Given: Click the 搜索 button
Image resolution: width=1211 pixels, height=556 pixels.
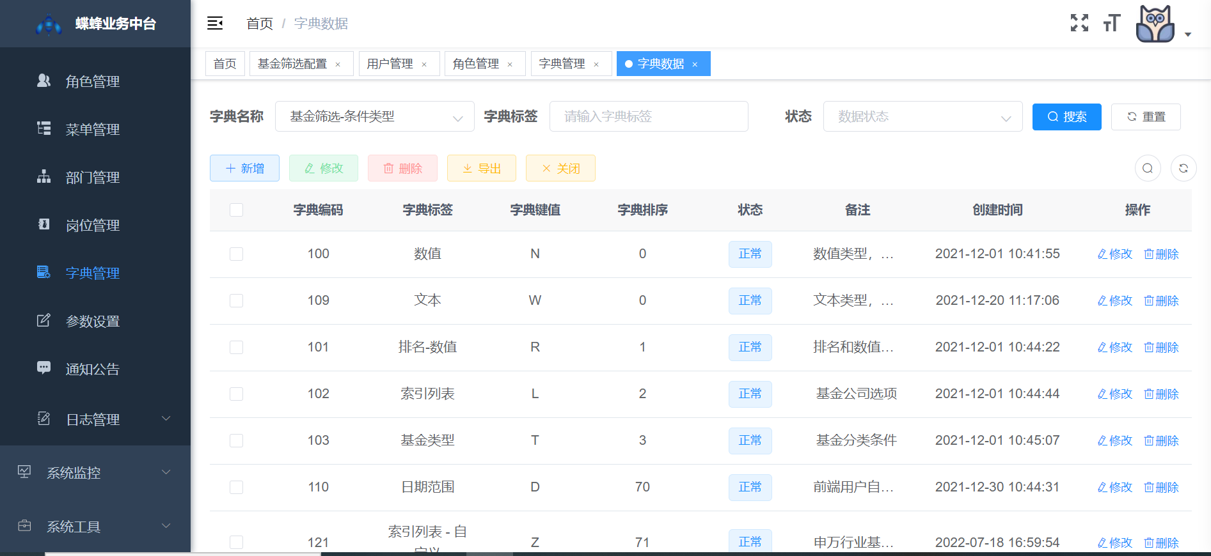Looking at the screenshot, I should point(1067,117).
